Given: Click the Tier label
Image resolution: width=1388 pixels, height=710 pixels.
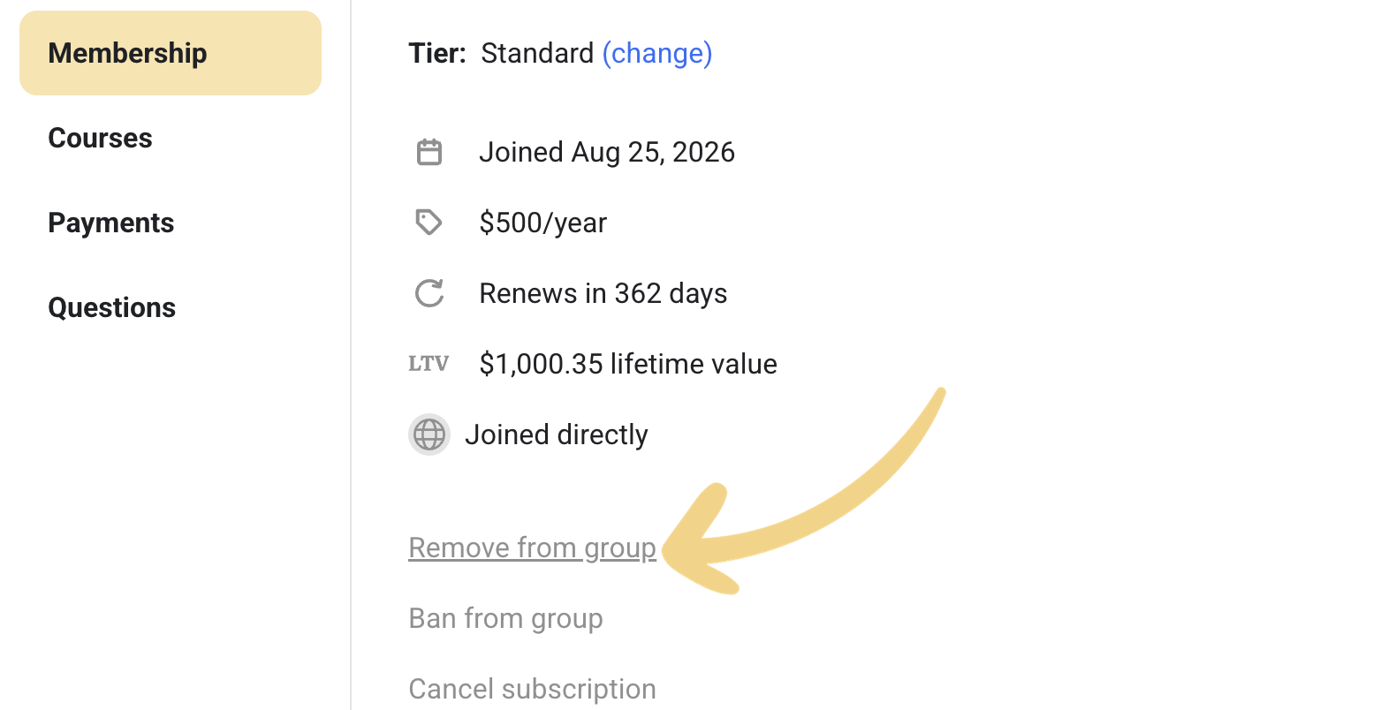Looking at the screenshot, I should point(437,53).
